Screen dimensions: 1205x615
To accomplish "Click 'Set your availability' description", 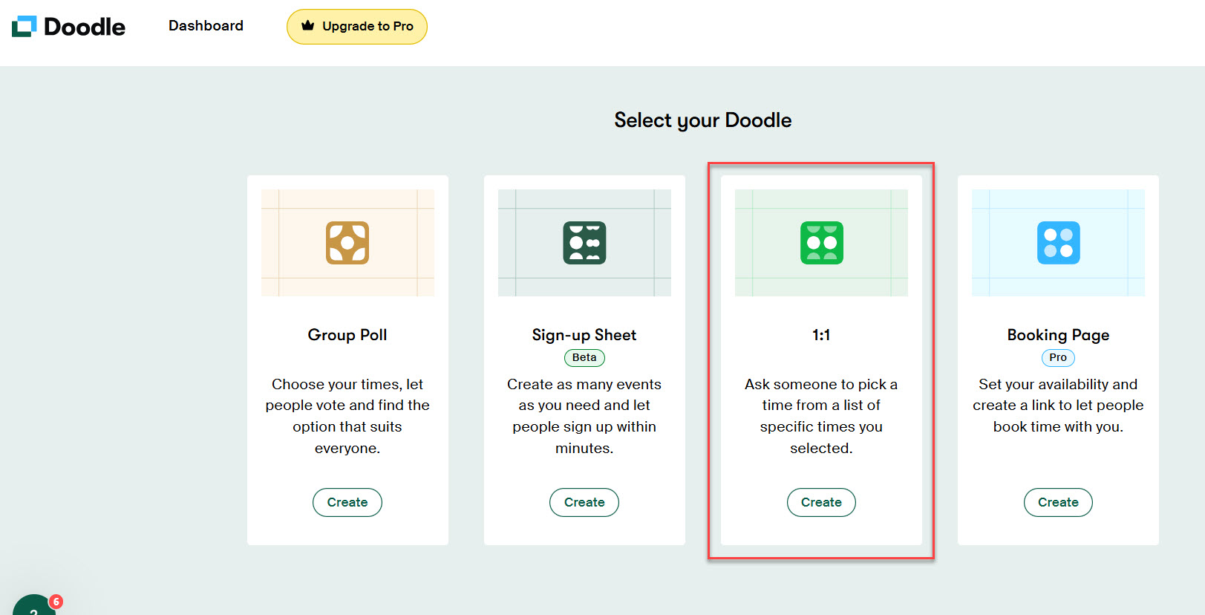I will tap(1058, 406).
